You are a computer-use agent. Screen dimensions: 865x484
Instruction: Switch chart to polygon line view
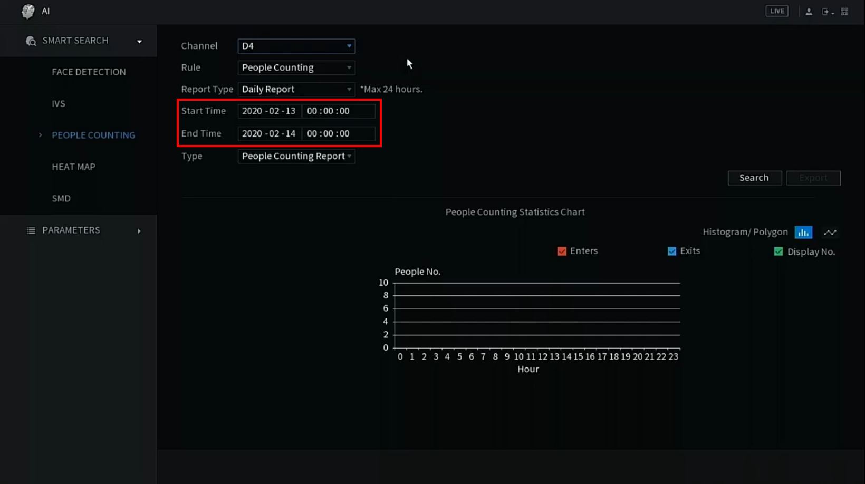click(830, 233)
